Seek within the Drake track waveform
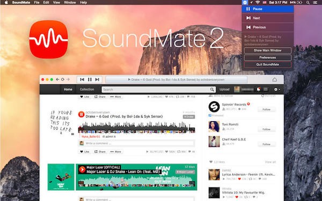This screenshot has width=322, height=201. 136,128
